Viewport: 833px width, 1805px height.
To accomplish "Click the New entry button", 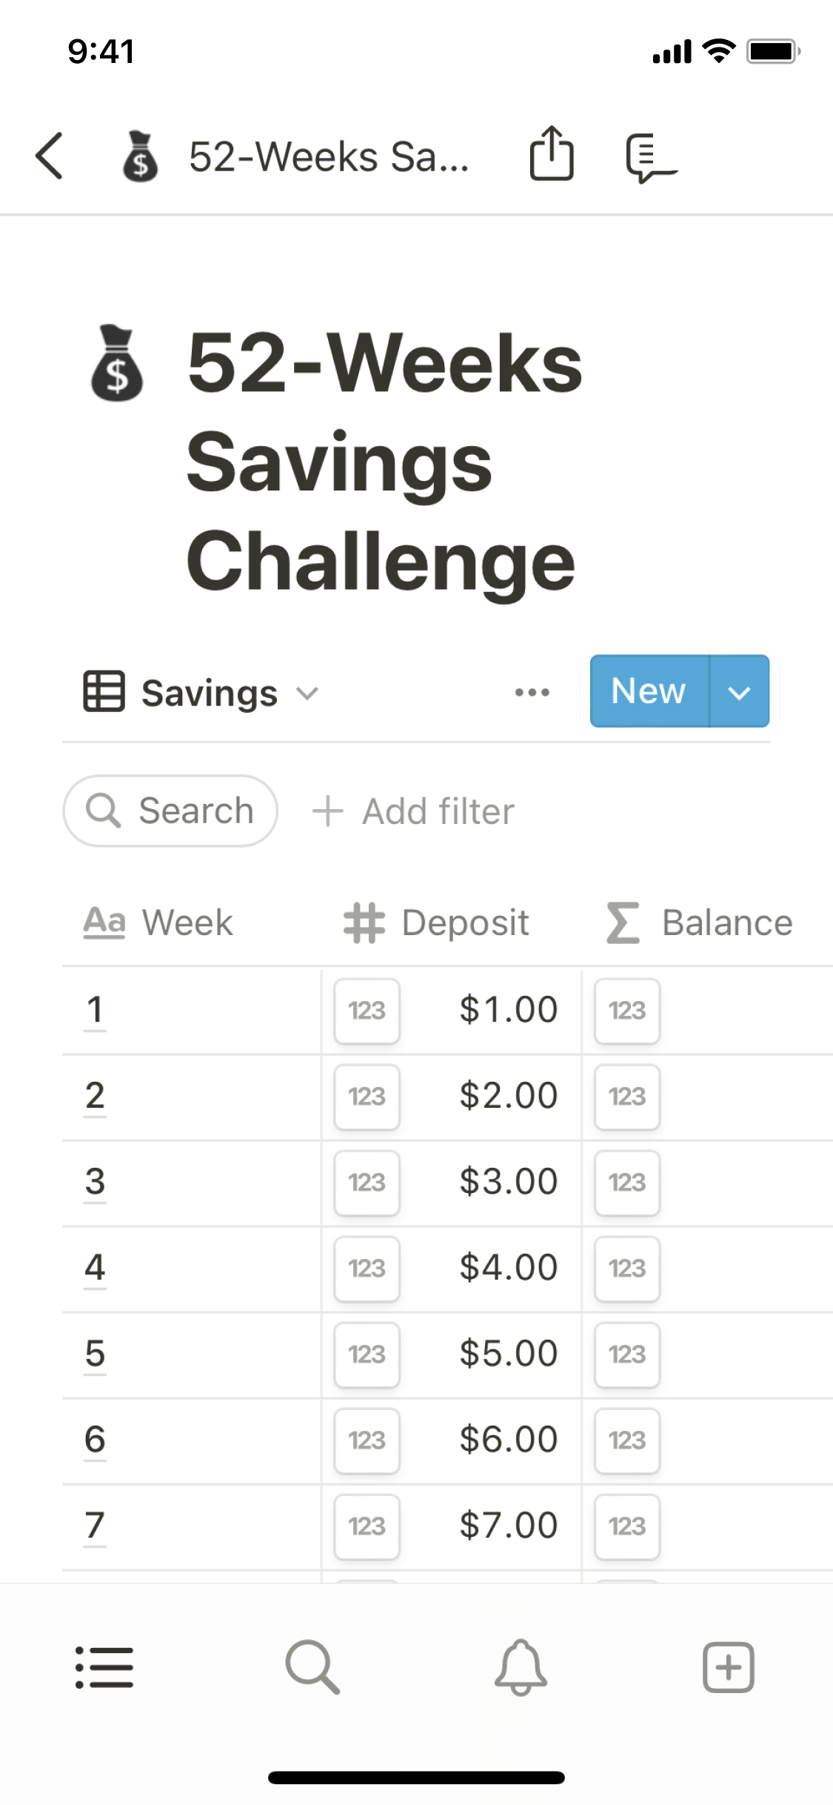I will [649, 692].
